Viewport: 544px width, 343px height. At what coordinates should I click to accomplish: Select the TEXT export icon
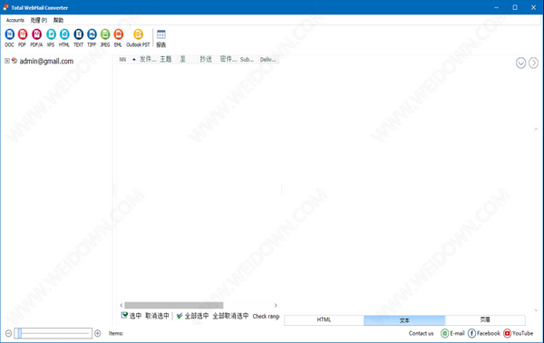click(x=78, y=38)
